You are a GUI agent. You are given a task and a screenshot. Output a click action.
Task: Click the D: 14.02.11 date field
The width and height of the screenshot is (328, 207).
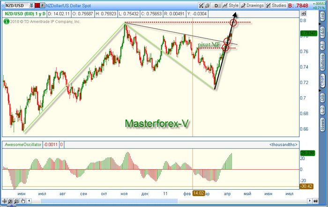59,14
